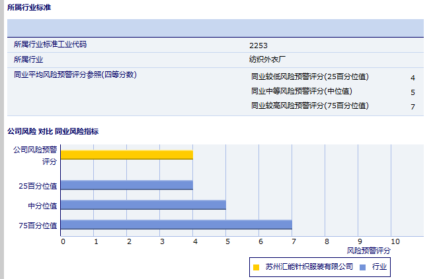The width and height of the screenshot is (435, 279).
Task: Click the 所属行业标准 section heading
Action: pos(28,7)
